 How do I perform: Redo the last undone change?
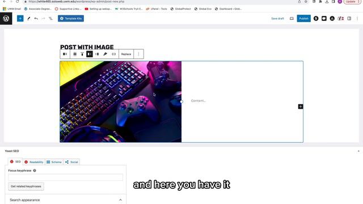coord(43,19)
